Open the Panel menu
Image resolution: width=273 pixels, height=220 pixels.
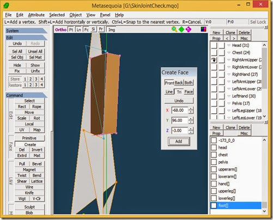tap(105, 15)
